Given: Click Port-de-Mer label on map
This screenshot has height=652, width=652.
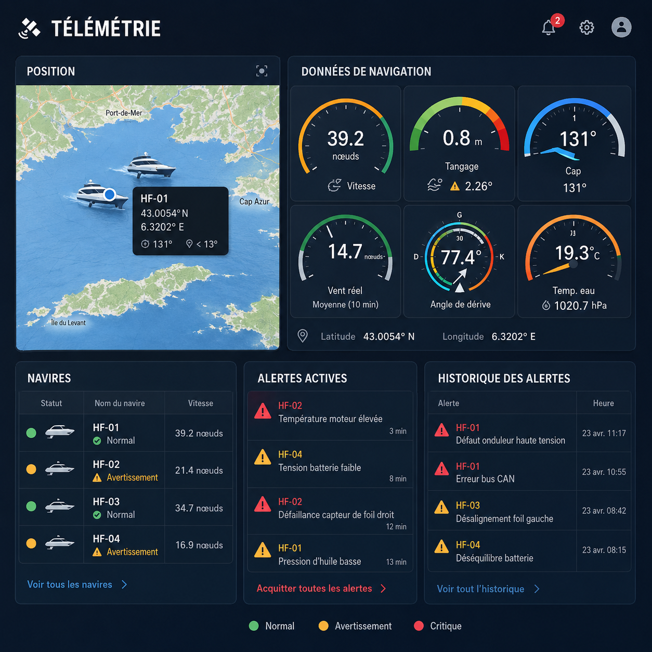Looking at the screenshot, I should (124, 113).
